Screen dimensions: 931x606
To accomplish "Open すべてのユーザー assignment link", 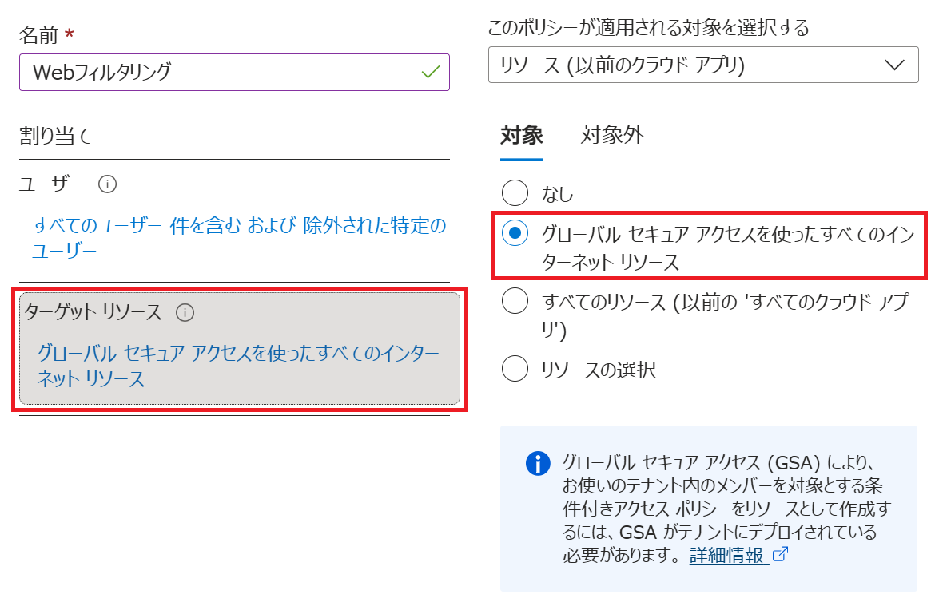I will click(239, 238).
